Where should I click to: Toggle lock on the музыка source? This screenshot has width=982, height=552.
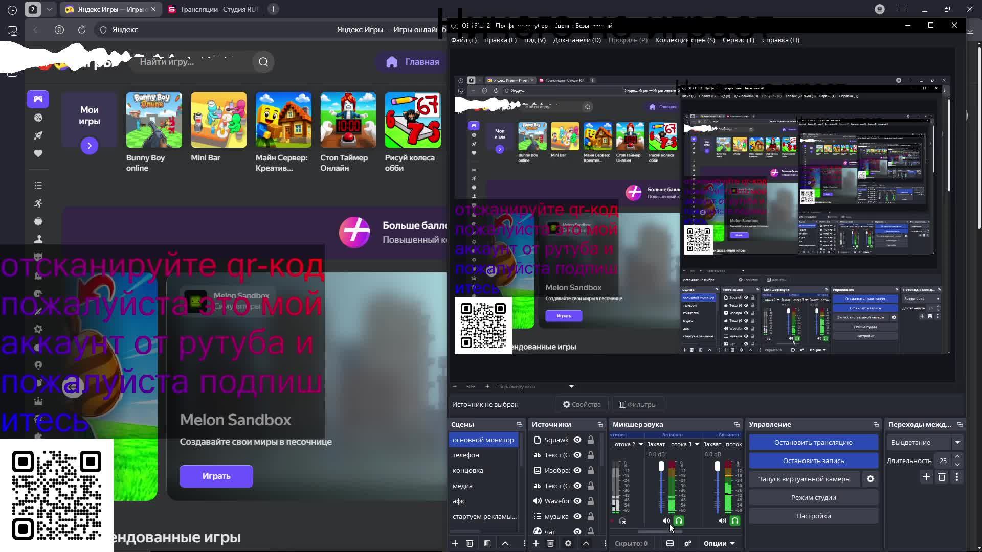tap(591, 516)
